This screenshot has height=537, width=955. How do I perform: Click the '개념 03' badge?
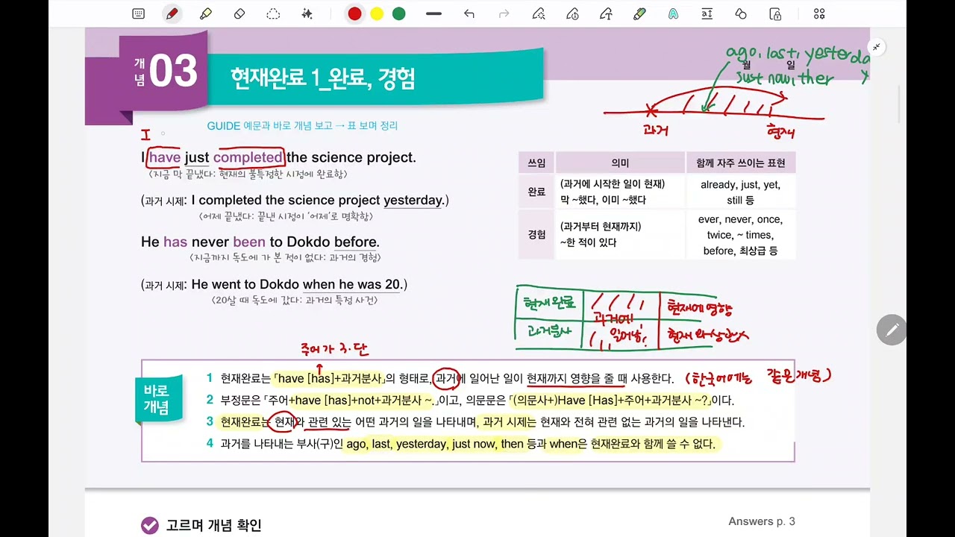(166, 72)
